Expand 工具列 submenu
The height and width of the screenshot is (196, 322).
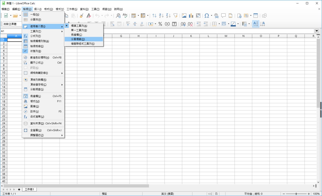(43, 31)
